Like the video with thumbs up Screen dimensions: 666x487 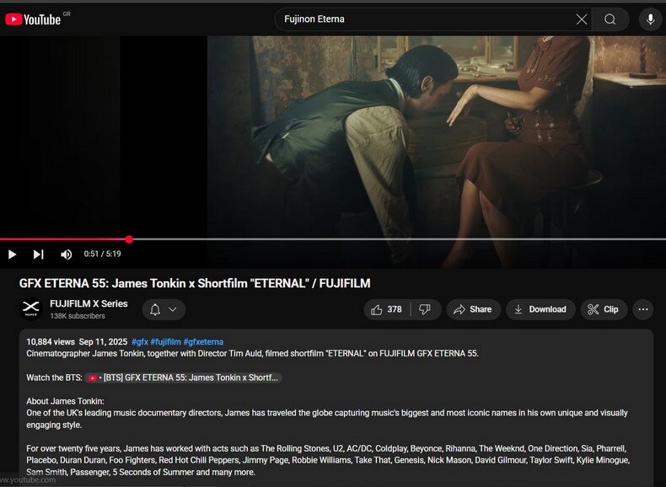[x=386, y=309]
